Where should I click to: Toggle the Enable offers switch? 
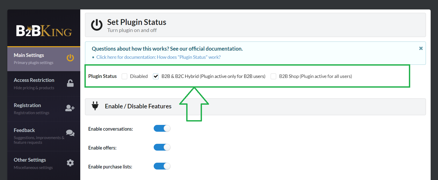(x=162, y=147)
